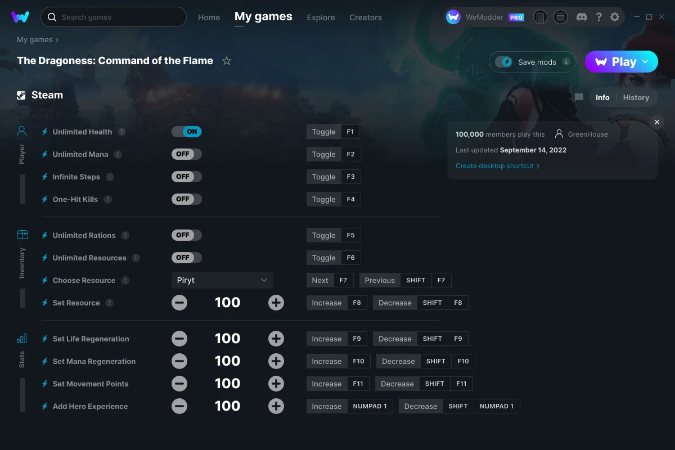Go to the Home tab
This screenshot has height=450, width=675.
pos(209,17)
